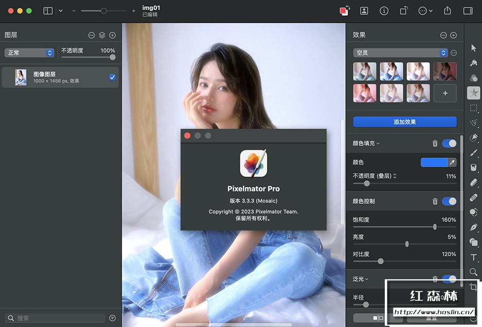Open the toolbar more-actions ellipsis menu
The width and height of the screenshot is (482, 327).
(x=425, y=11)
